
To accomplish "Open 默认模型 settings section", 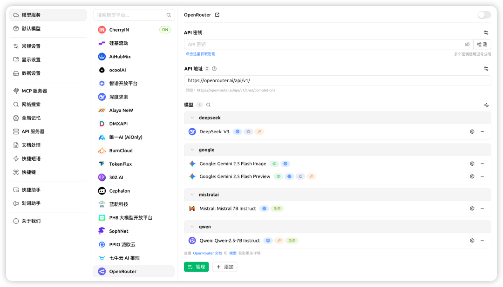I will 48,28.
